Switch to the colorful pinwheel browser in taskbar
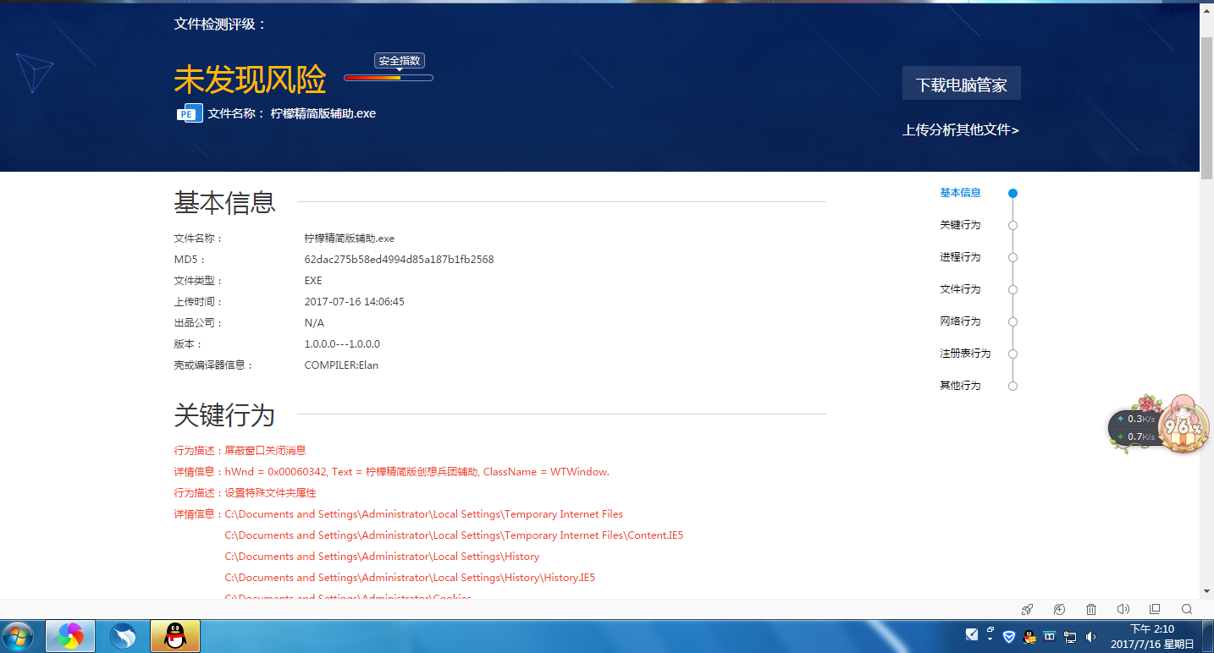The image size is (1214, 653). pyautogui.click(x=69, y=636)
